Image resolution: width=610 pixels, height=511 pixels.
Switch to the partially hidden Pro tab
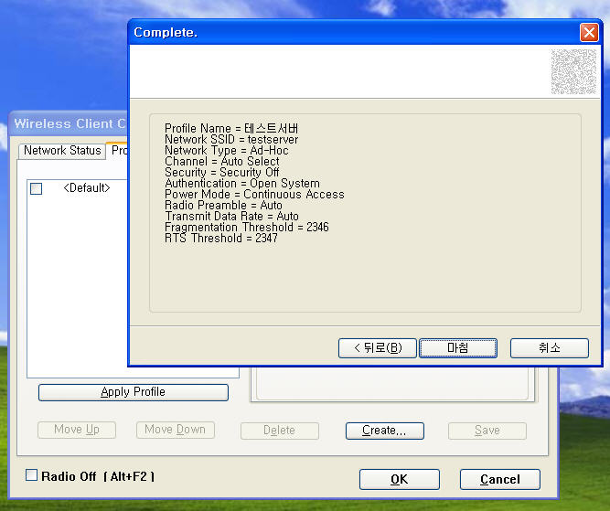(118, 150)
